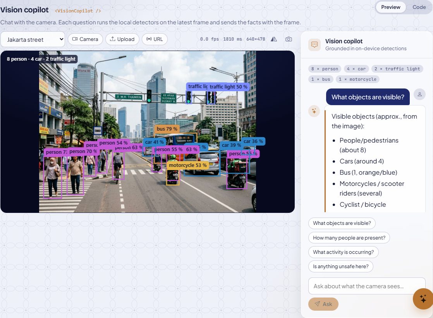Screen dimensions: 433x318
Task: Select suggestion 'Is anything unsafe here?'
Action: 341,267
